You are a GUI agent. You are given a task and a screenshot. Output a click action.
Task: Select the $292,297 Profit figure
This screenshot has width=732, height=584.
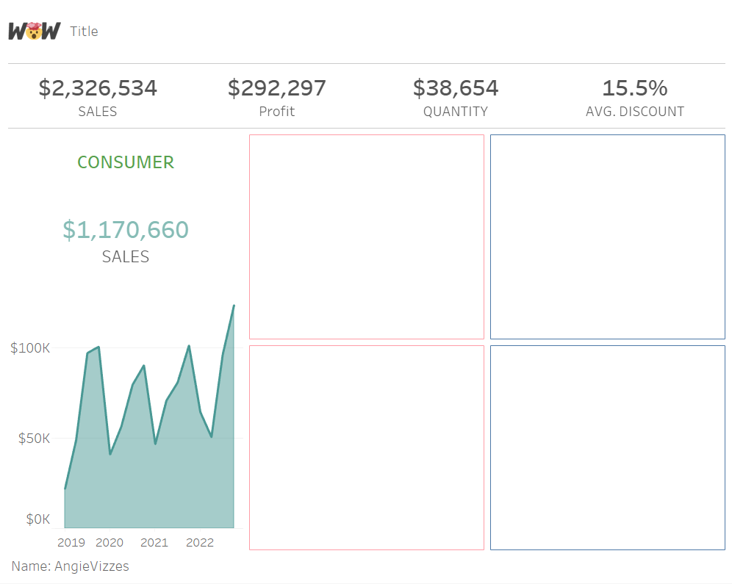coord(276,88)
